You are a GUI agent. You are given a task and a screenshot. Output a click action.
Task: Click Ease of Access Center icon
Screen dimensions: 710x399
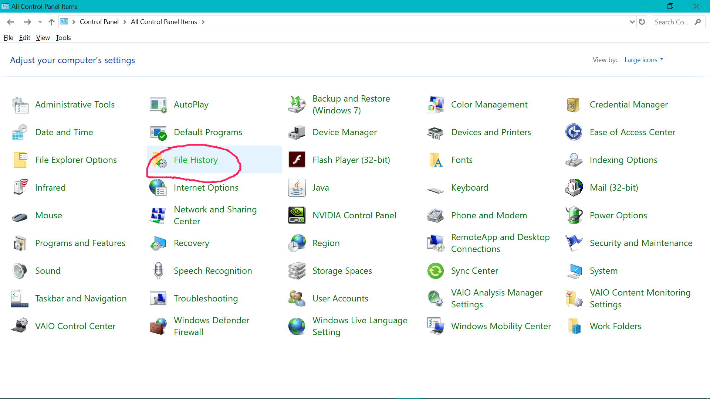click(x=574, y=132)
